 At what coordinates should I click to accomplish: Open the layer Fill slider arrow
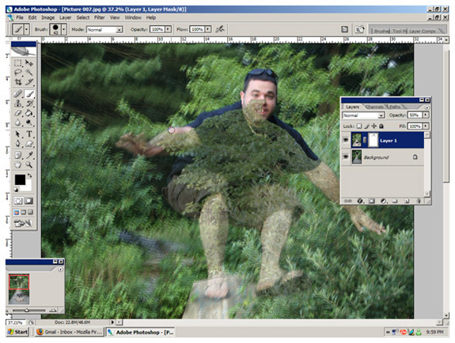pos(426,126)
